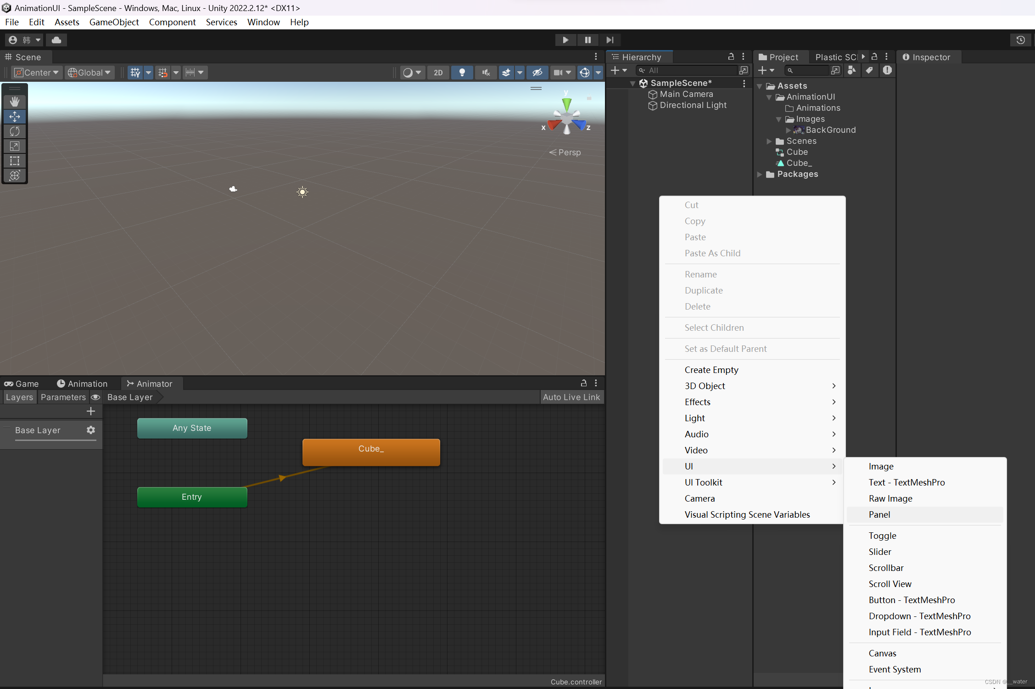Switch to the Game tab
The width and height of the screenshot is (1035, 689).
(x=22, y=384)
